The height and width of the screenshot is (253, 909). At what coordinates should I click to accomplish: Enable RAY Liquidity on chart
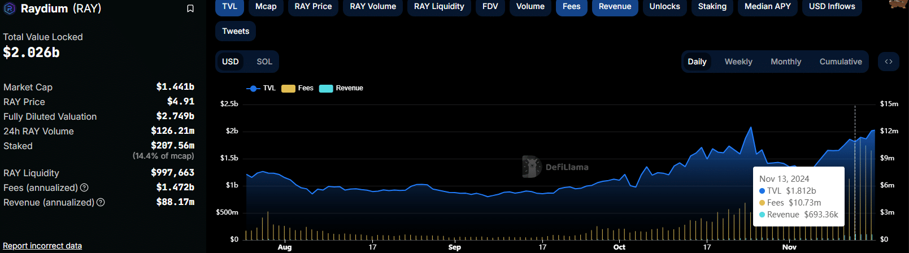click(439, 6)
